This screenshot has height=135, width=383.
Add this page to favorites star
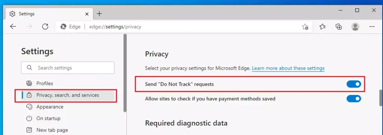click(305, 27)
